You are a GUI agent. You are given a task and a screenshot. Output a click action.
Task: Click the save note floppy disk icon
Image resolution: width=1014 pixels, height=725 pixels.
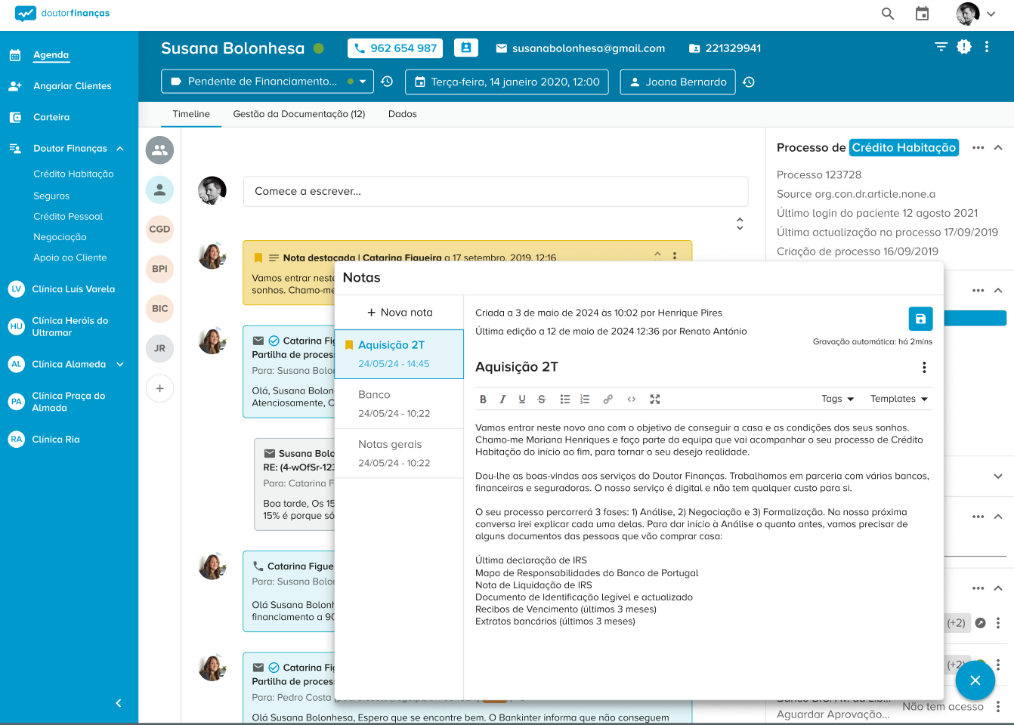[x=920, y=319]
